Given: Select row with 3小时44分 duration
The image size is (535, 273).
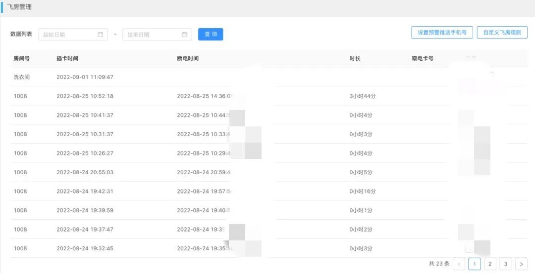Looking at the screenshot, I should (362, 96).
